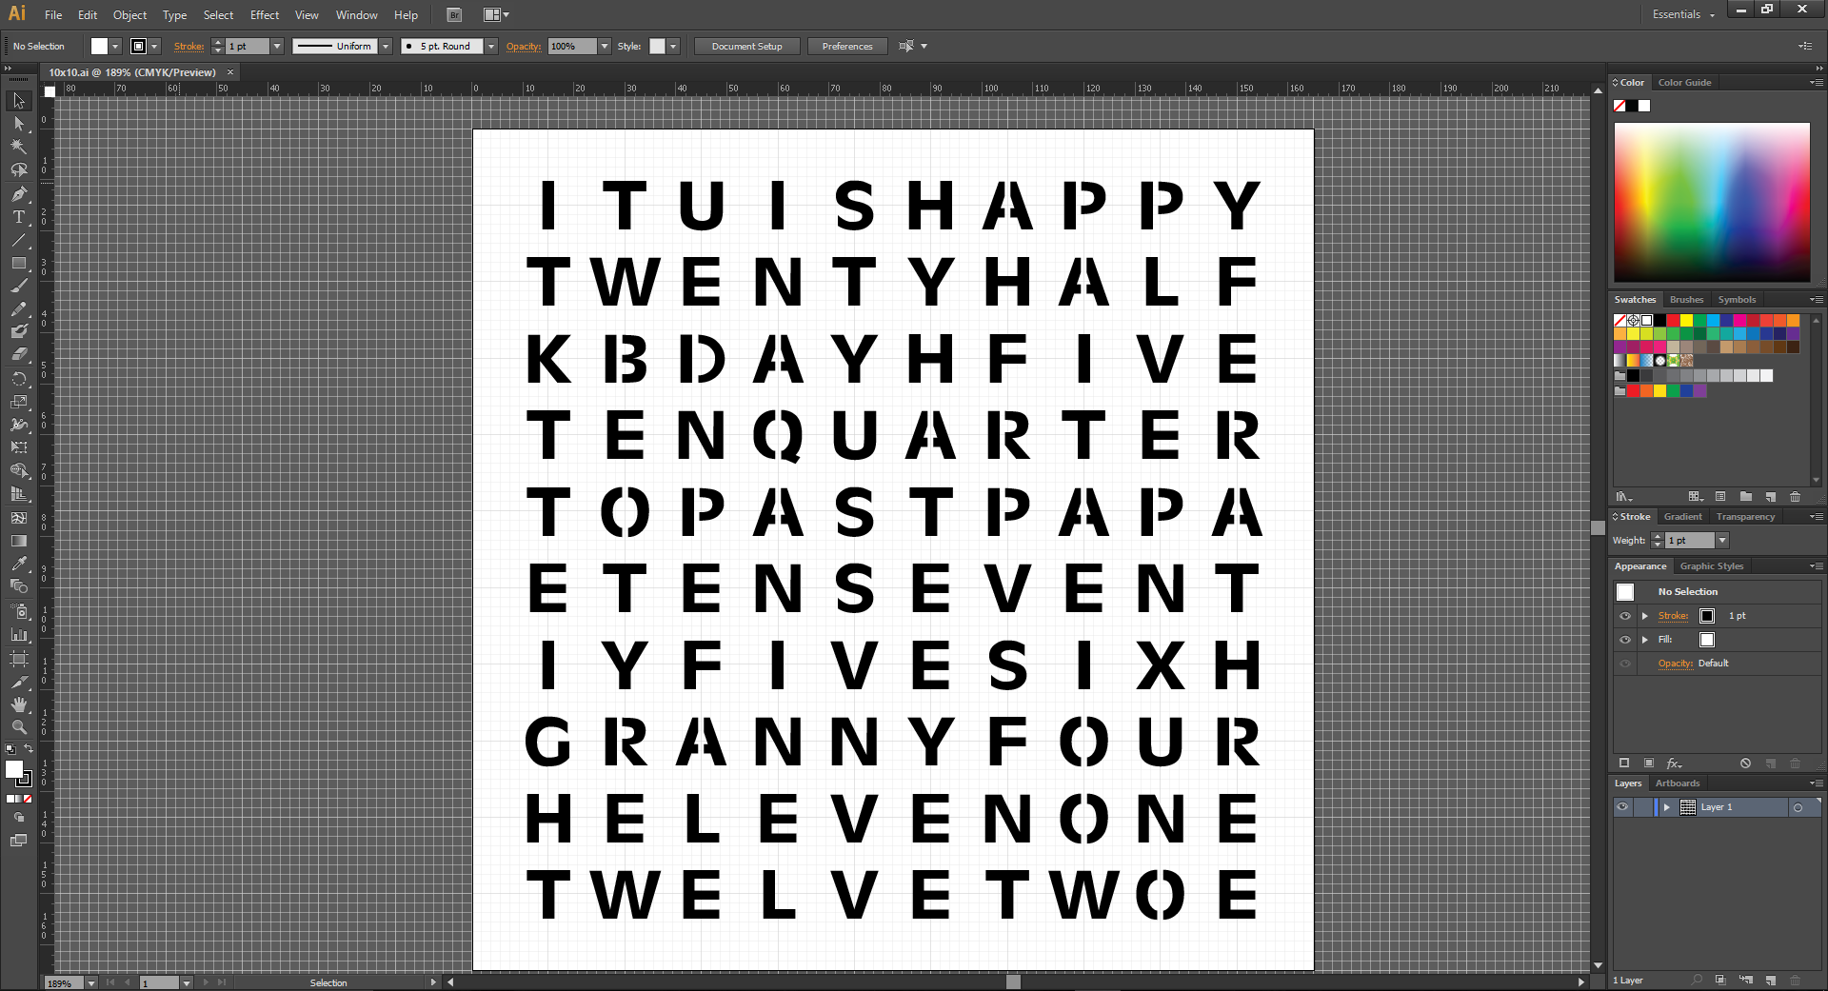This screenshot has height=991, width=1828.
Task: Toggle Layer 1 visibility eye
Action: (x=1623, y=806)
